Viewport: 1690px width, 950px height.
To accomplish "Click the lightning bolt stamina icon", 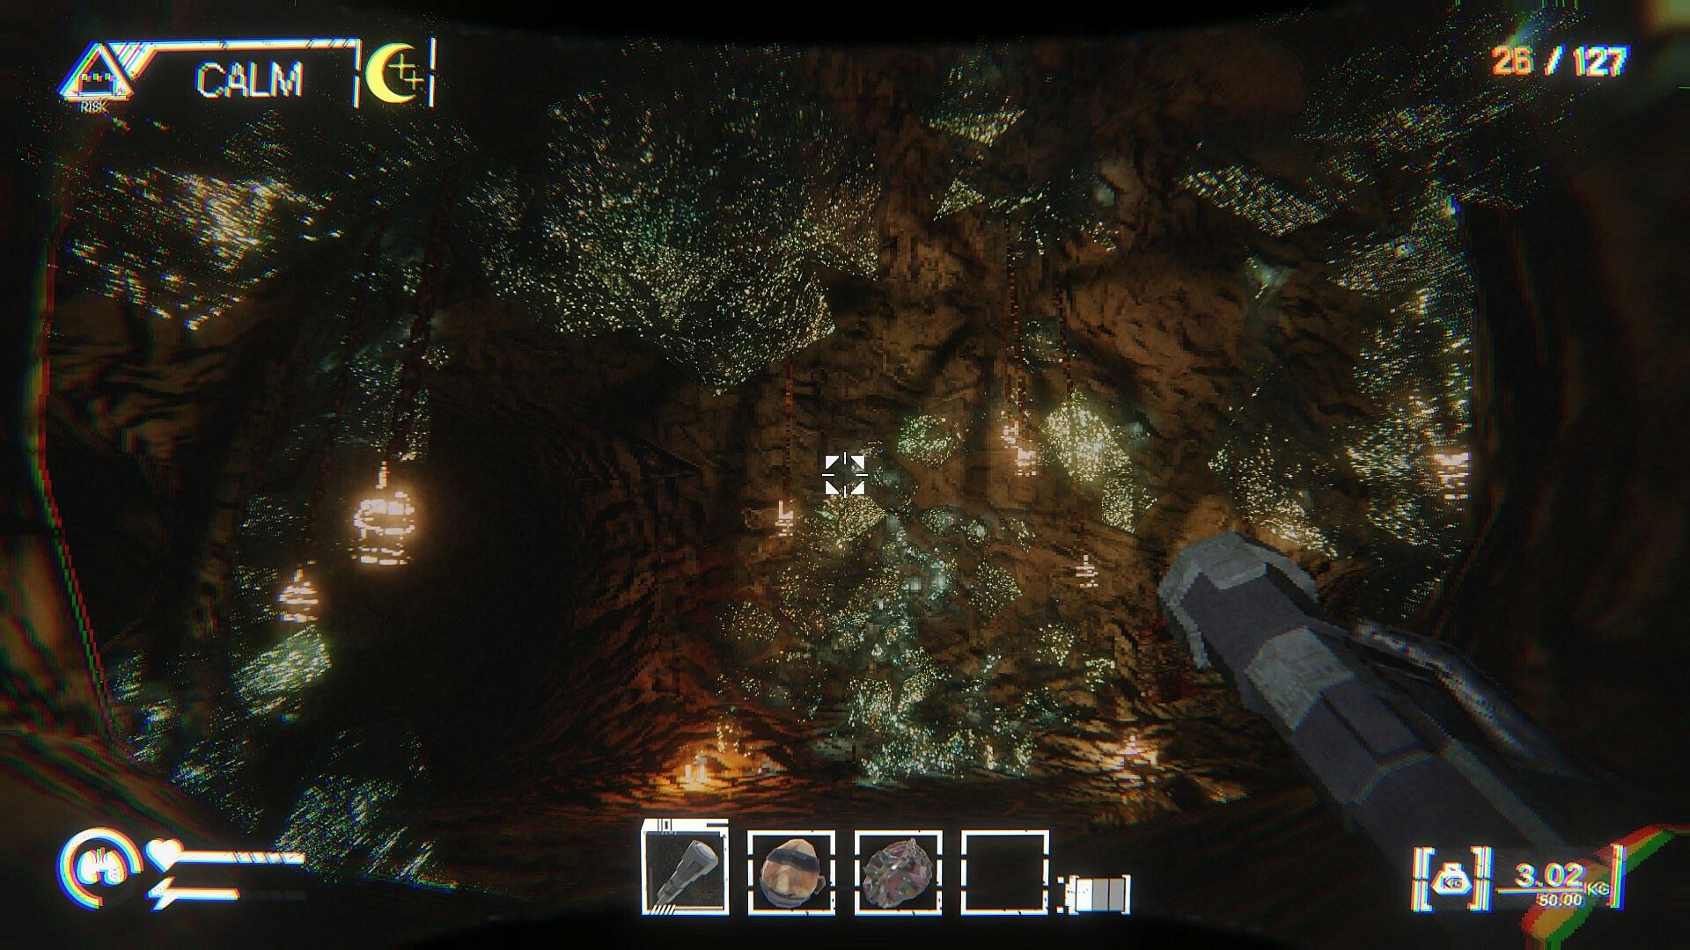I will tap(163, 895).
